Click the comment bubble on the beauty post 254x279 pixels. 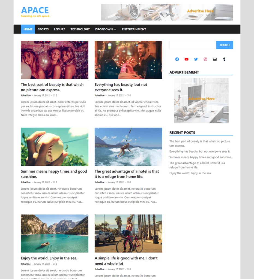[54, 95]
